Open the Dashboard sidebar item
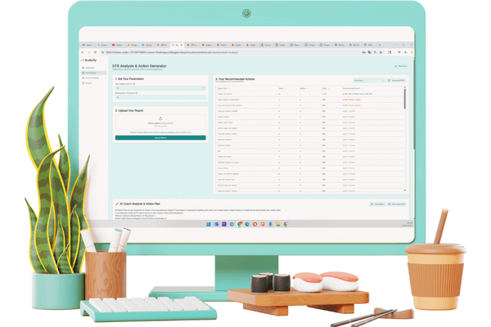 point(88,68)
